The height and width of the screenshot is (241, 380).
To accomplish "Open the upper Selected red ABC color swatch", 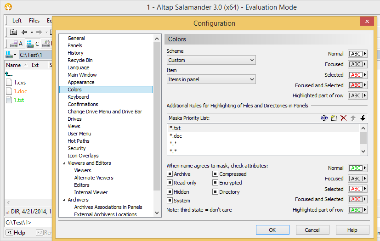I will click(x=357, y=75).
